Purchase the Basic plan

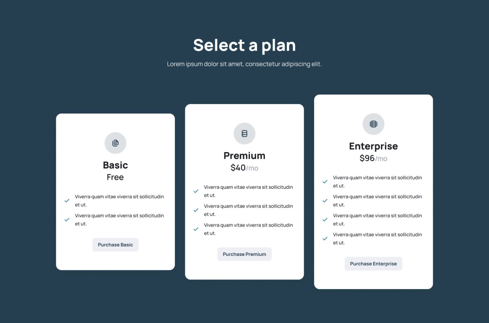pyautogui.click(x=115, y=245)
